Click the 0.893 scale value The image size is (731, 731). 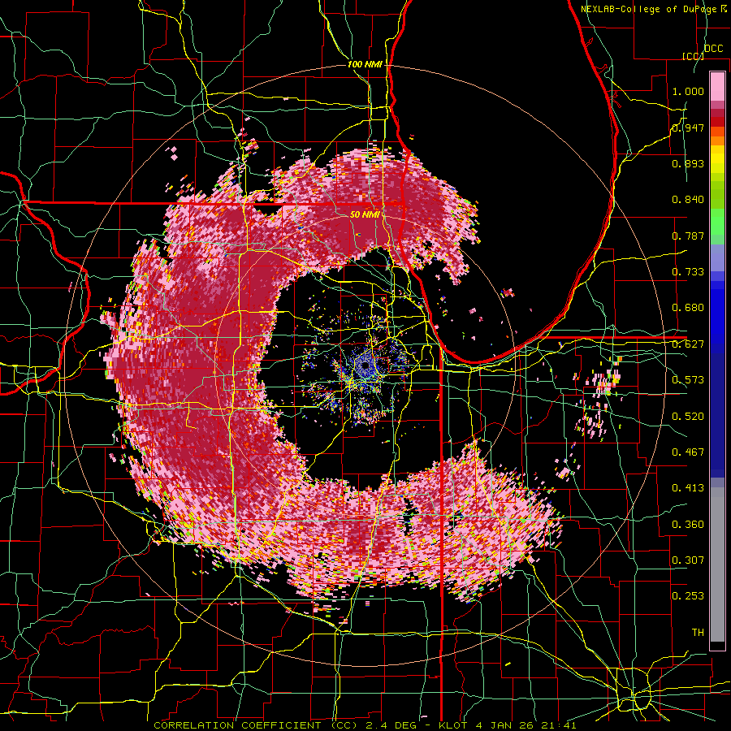click(x=688, y=163)
